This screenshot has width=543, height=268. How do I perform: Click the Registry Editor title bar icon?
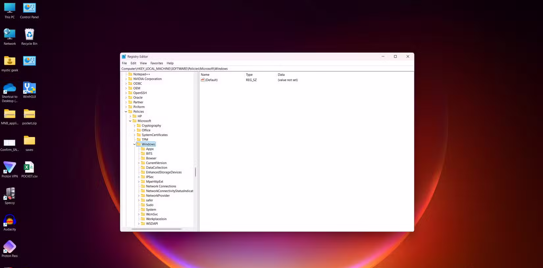pyautogui.click(x=124, y=57)
